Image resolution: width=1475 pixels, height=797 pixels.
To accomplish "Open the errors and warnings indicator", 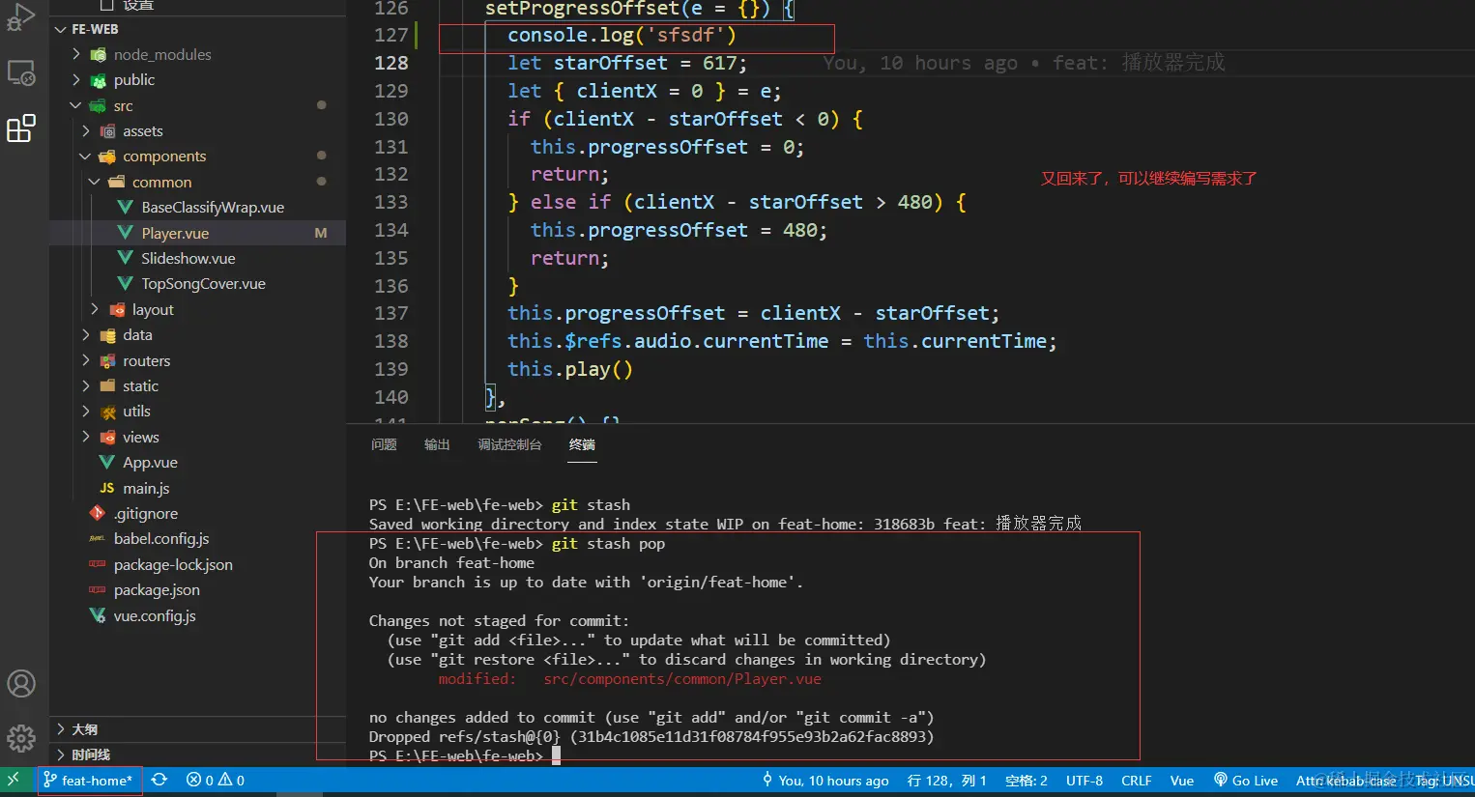I will pyautogui.click(x=216, y=780).
